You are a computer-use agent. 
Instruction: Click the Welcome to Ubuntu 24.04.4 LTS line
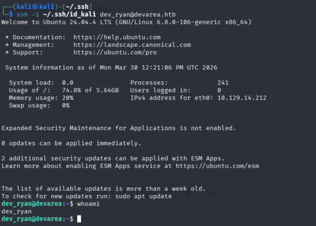[126, 22]
